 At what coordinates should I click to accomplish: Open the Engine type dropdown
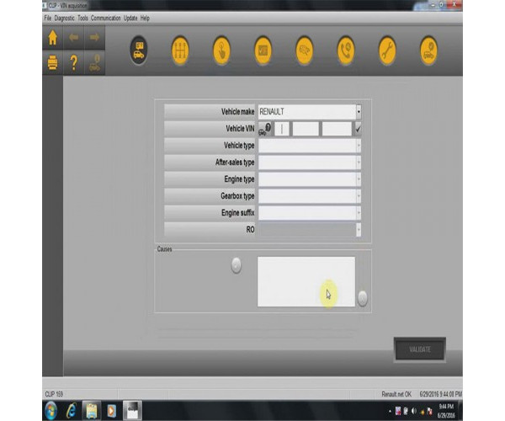click(x=359, y=179)
